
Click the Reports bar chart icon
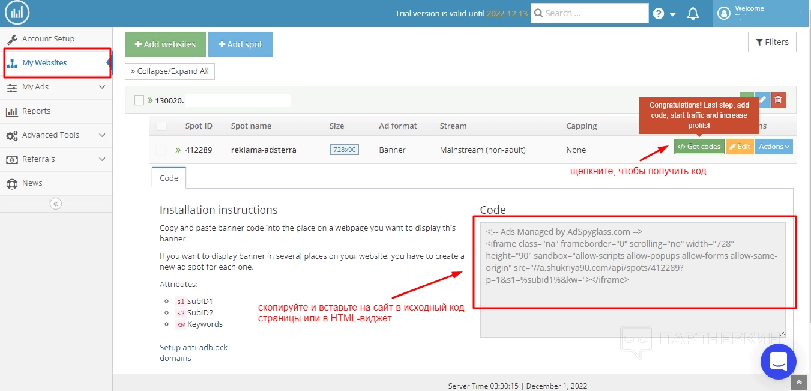11,111
